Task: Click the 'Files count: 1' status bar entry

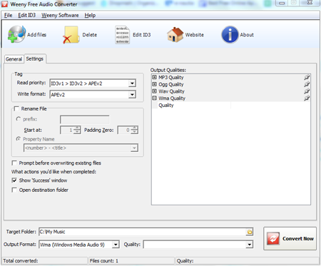Action: pos(104,261)
